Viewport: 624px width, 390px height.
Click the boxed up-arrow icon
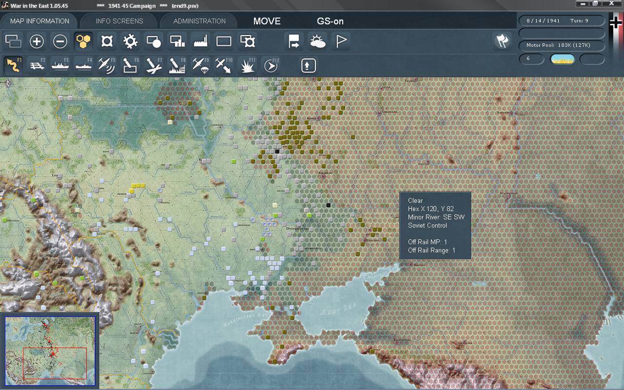[308, 65]
